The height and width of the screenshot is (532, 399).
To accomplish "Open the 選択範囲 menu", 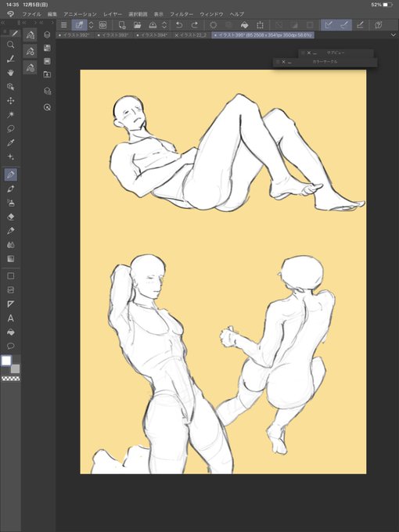I will coord(138,14).
